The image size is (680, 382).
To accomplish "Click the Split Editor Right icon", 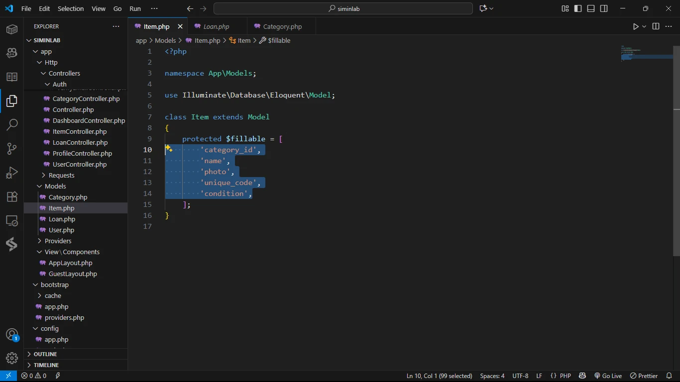I will tap(656, 26).
